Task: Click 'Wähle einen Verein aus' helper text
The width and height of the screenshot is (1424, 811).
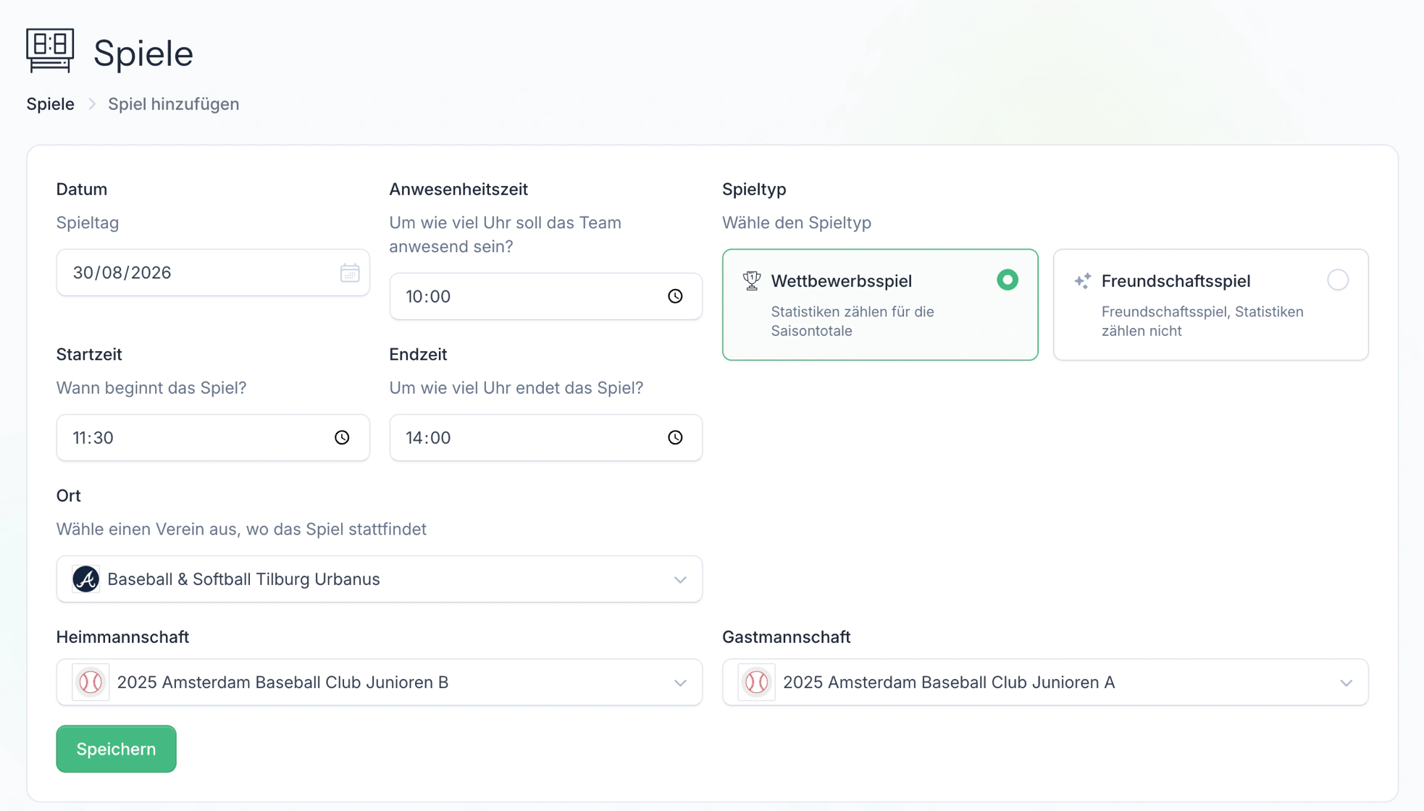Action: pyautogui.click(x=241, y=529)
